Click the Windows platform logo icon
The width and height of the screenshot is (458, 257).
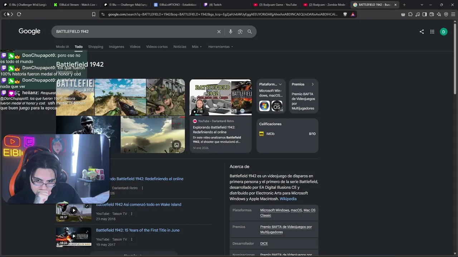coord(264,106)
